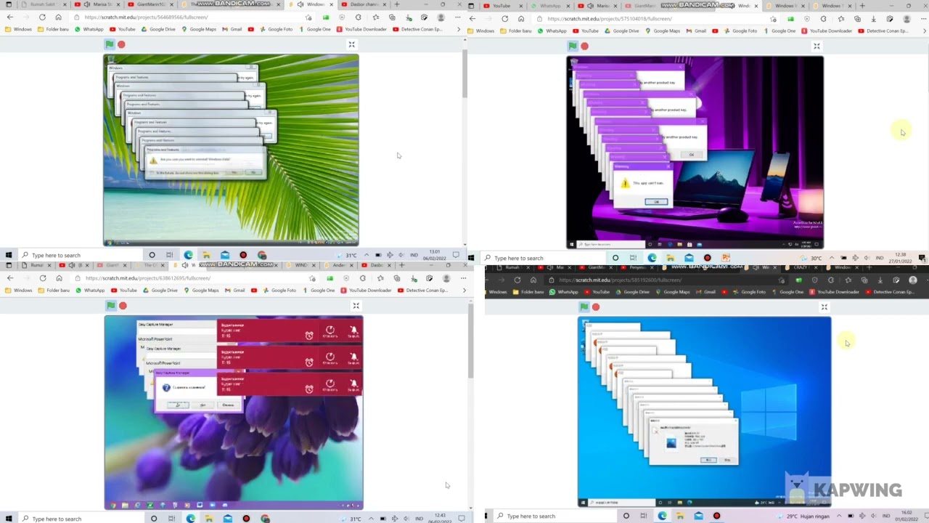Exit fullscreen on the blue Windows 10 project

coord(824,307)
